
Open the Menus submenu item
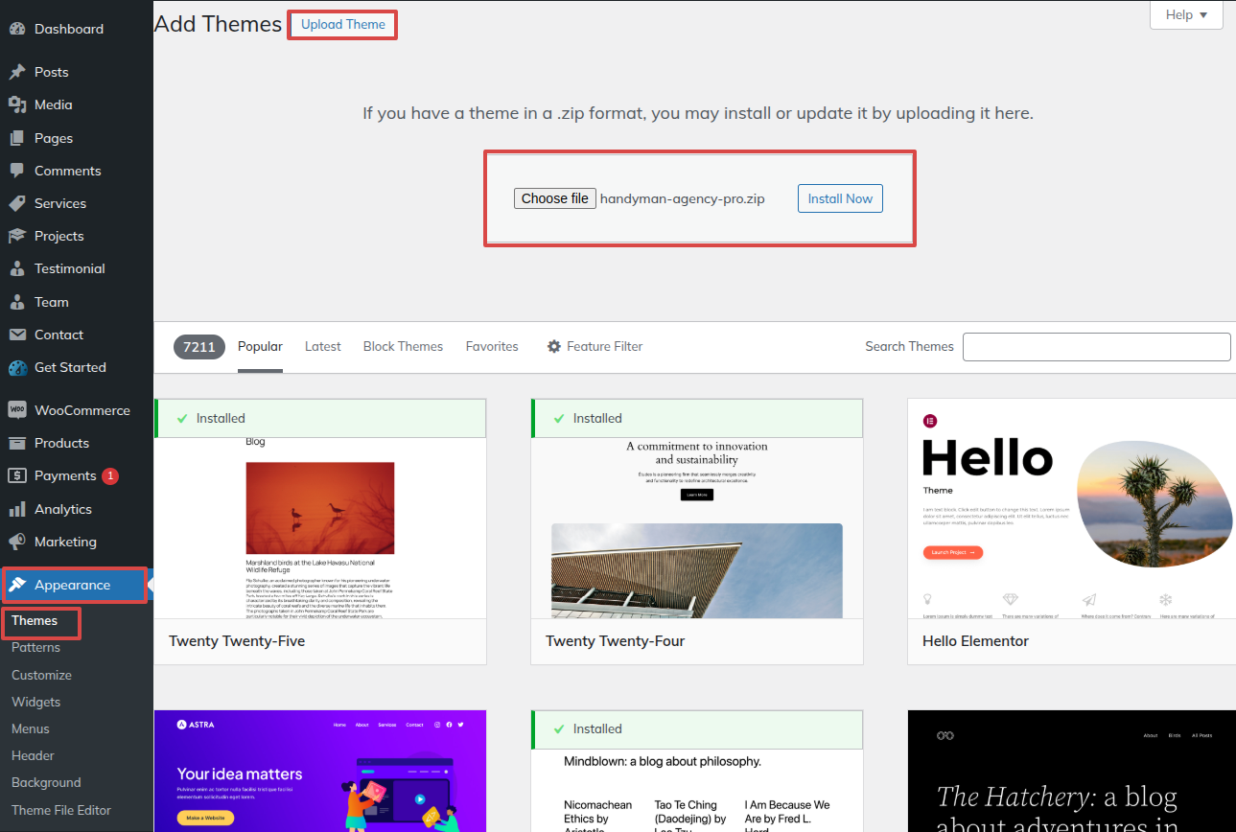pyautogui.click(x=31, y=728)
